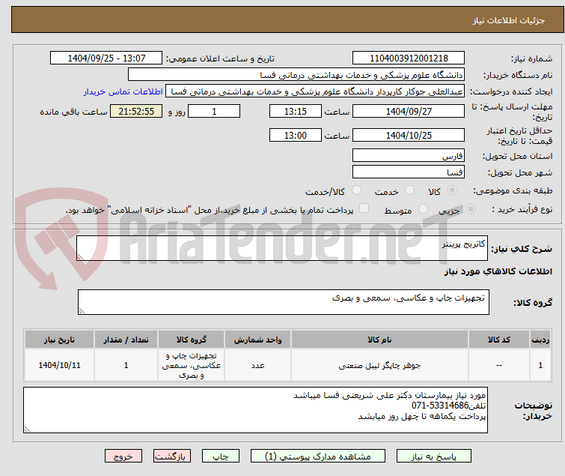
Task: Select the متوسط purchase type radio
Action: coord(423,209)
